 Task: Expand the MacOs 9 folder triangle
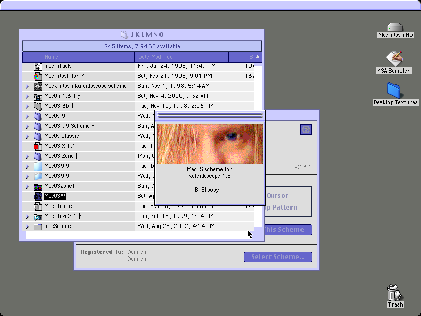(x=27, y=116)
